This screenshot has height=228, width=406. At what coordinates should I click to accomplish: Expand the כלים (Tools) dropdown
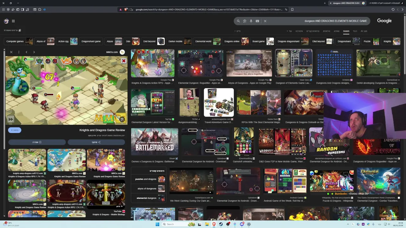coord(238,31)
